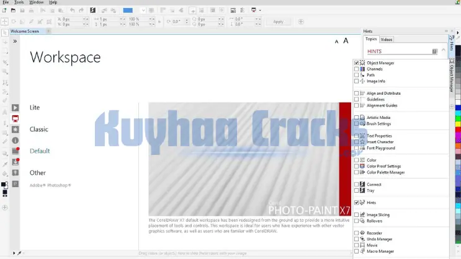The image size is (461, 259).
Task: Click the new document icon in toolbar
Action: click(x=5, y=11)
